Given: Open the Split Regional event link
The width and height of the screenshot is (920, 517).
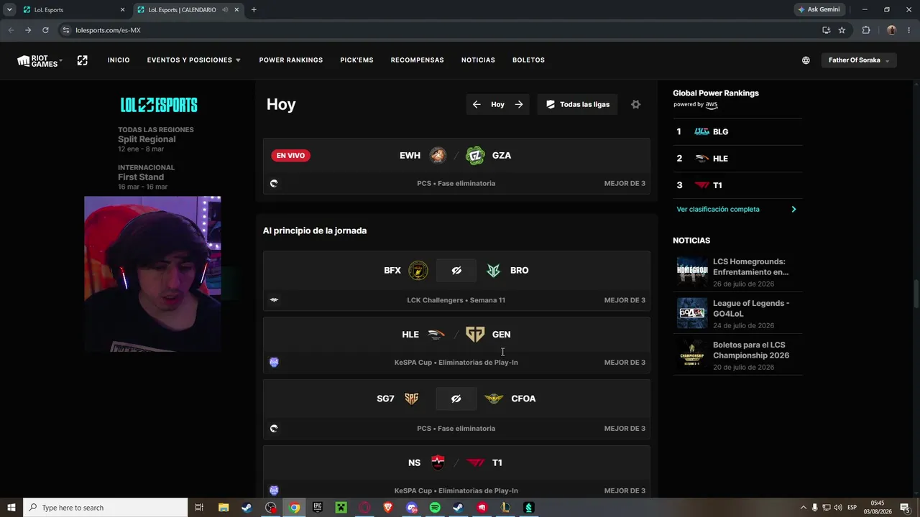Looking at the screenshot, I should (x=147, y=139).
